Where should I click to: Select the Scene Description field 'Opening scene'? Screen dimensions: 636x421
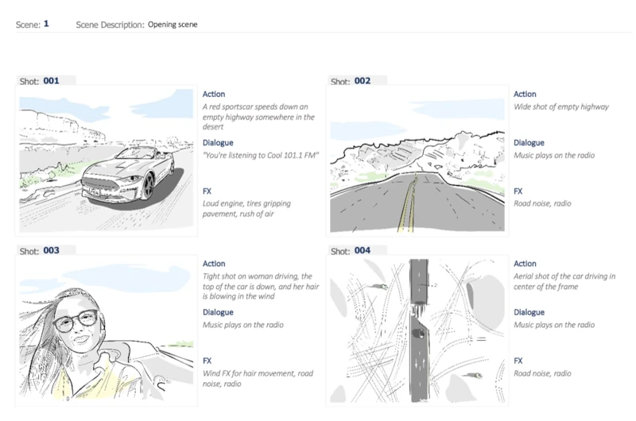[x=173, y=25]
